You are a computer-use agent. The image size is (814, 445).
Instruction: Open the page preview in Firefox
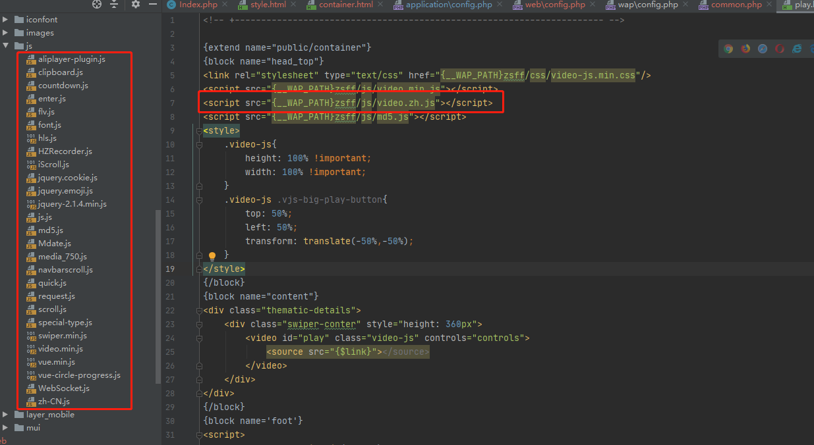[x=745, y=48]
